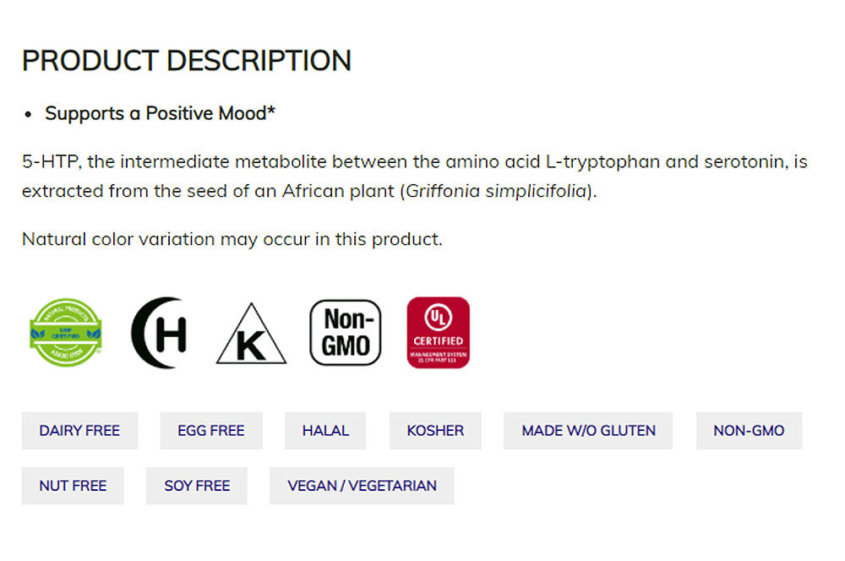Image resolution: width=845 pixels, height=561 pixels.
Task: Click the Supports a Positive Mood bullet
Action: tap(161, 113)
